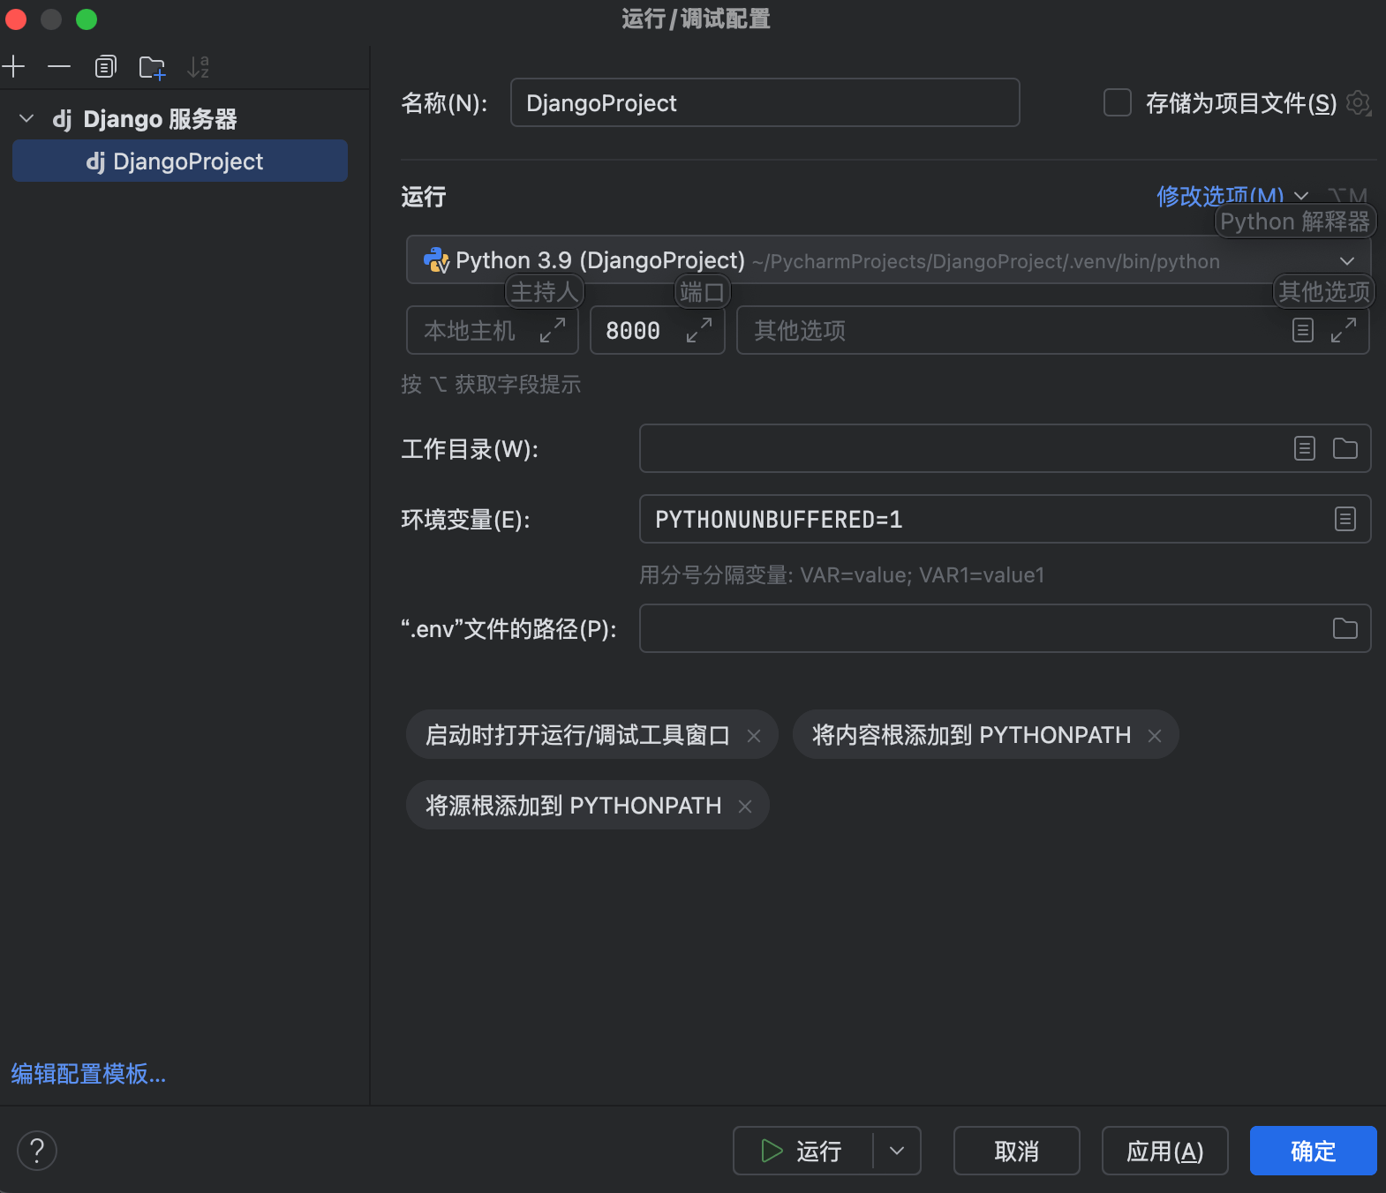The image size is (1386, 1193).
Task: Browse for working directory folder icon
Action: [x=1345, y=448]
